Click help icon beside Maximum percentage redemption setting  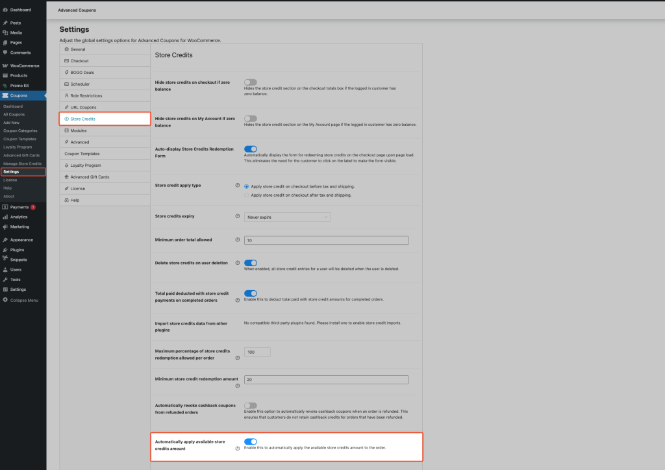tap(238, 358)
